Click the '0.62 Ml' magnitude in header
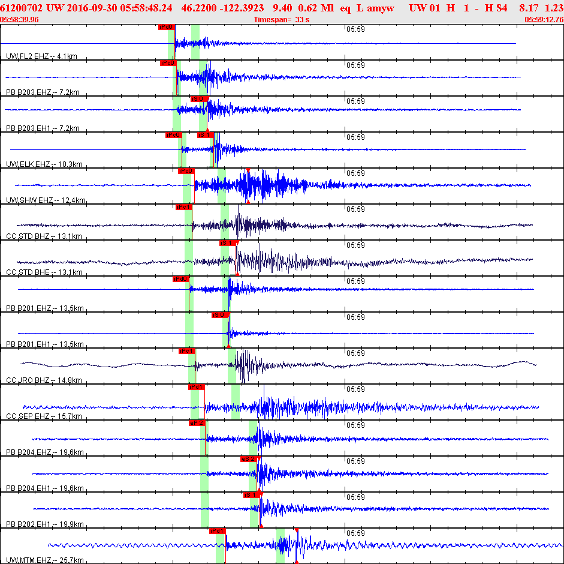The height and width of the screenshot is (564, 564). 316,8
